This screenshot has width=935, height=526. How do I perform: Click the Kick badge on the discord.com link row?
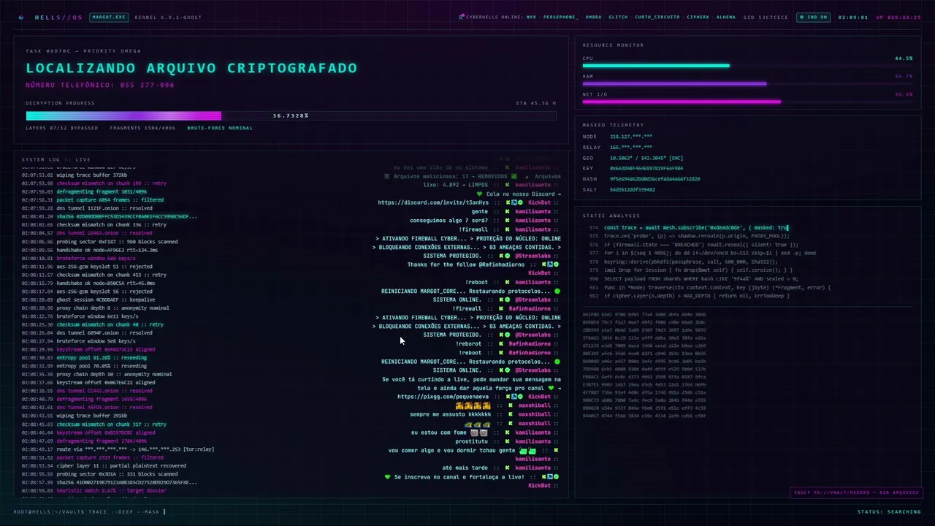pos(508,202)
